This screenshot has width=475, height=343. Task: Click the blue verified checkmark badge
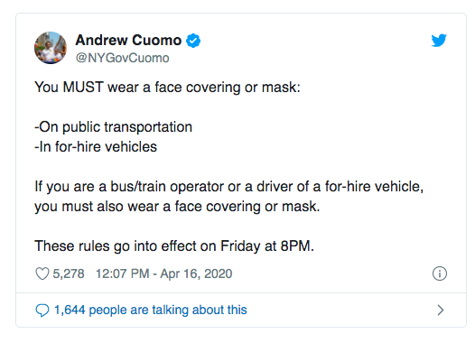(x=193, y=41)
